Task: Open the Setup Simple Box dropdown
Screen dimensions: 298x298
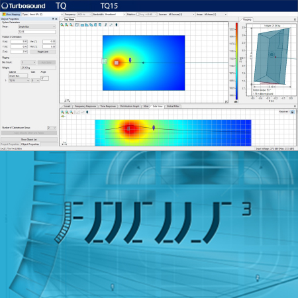Action: 36,26
